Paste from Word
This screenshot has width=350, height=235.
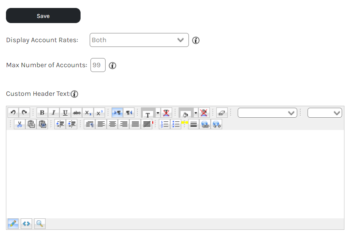pyautogui.click(x=42, y=124)
